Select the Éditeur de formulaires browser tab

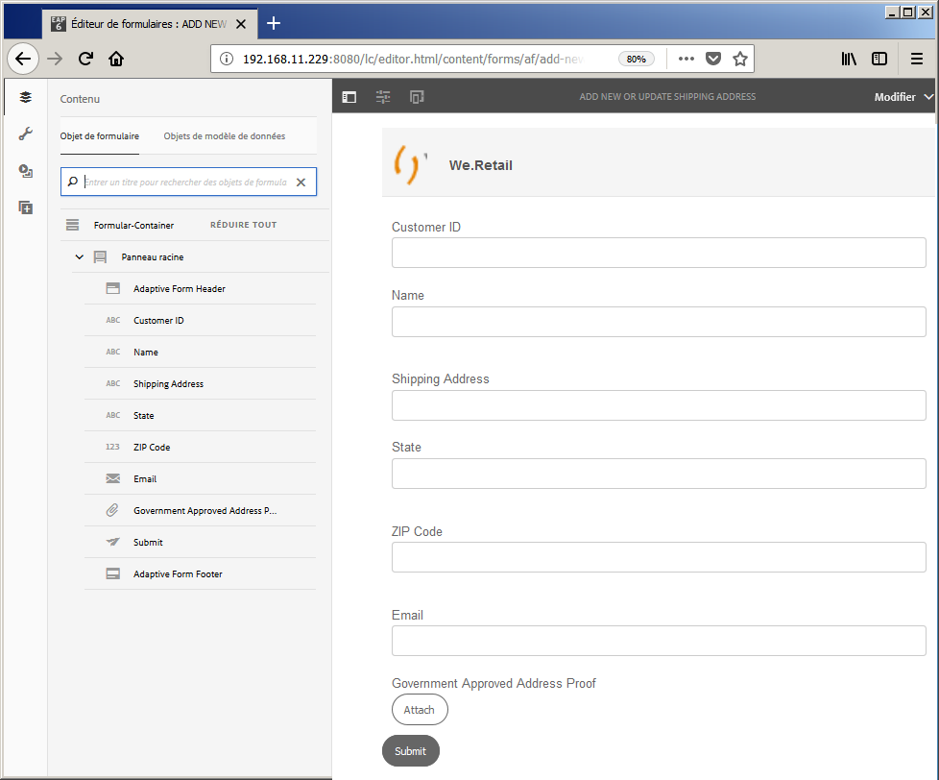[148, 24]
